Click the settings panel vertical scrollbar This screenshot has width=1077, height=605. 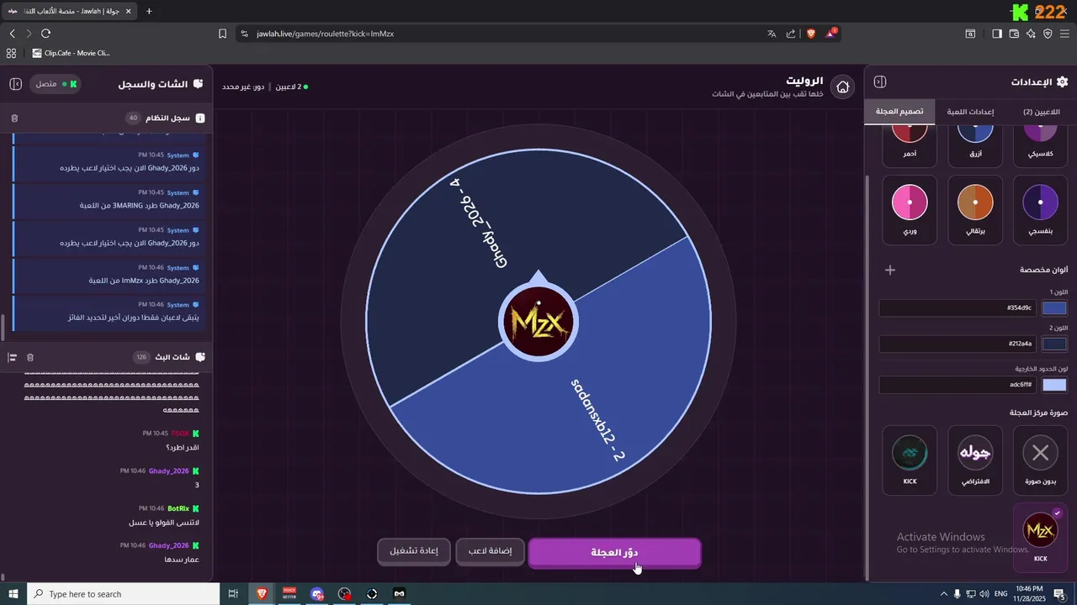(x=867, y=376)
